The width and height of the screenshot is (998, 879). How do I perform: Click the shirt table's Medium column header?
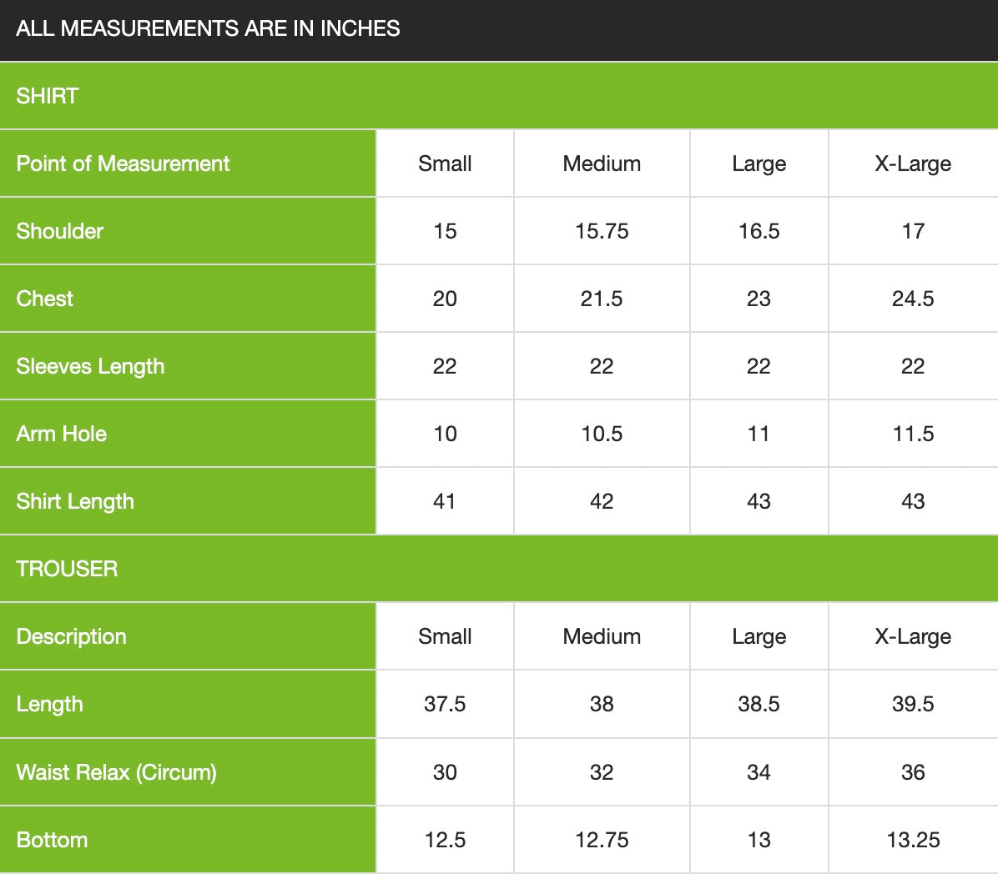coord(602,163)
